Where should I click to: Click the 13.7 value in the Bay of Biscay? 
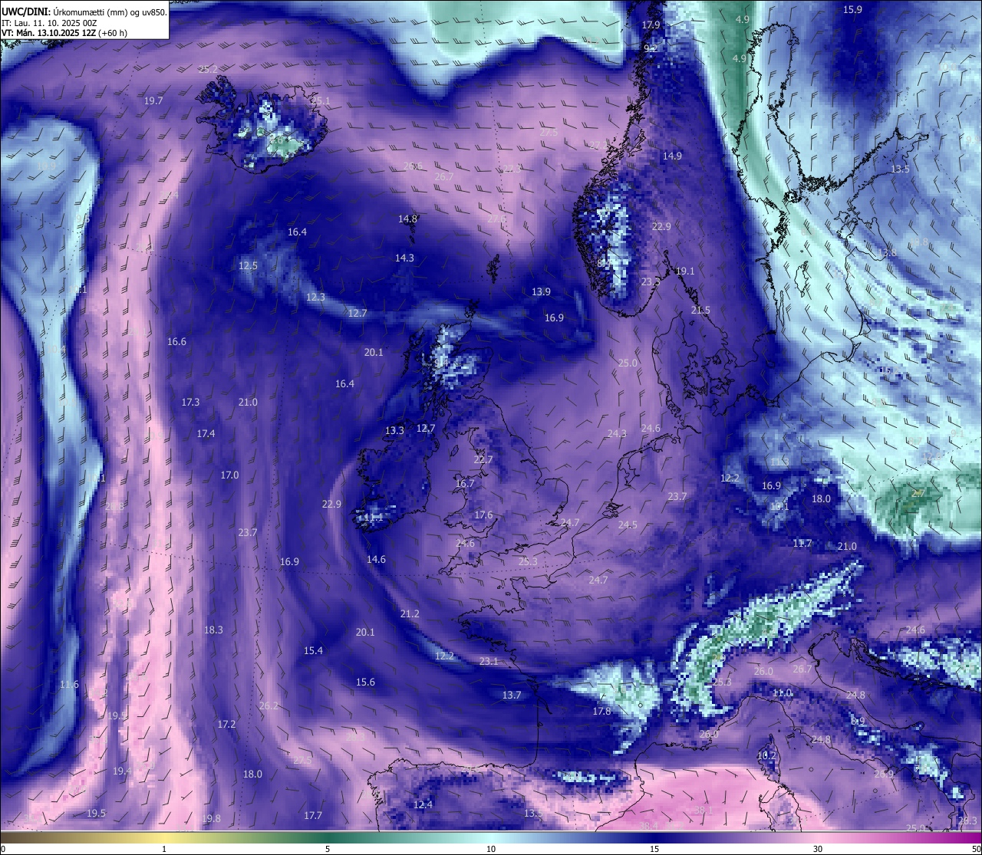[x=512, y=695]
